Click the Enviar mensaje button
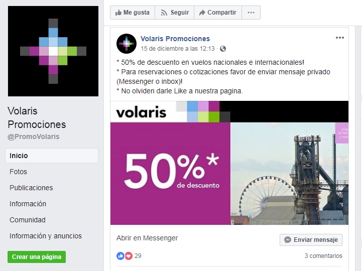The height and width of the screenshot is (271, 362). (x=311, y=240)
